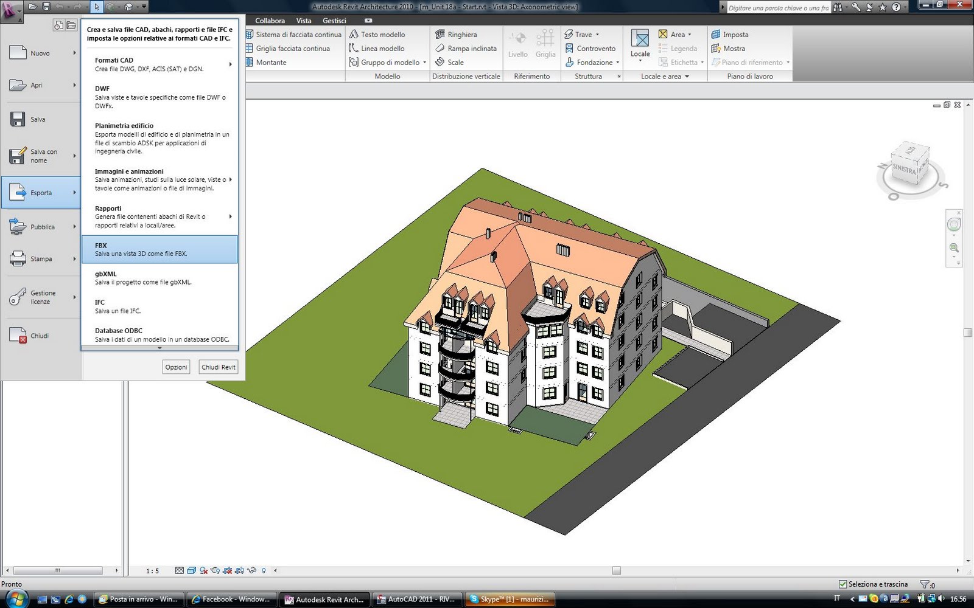Toggle the shadows icon in view control bar
Viewport: 974px width, 608px height.
pos(203,570)
